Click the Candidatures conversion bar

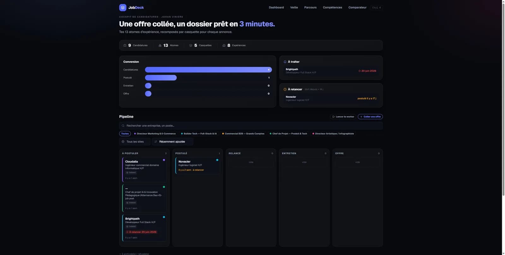pos(208,70)
